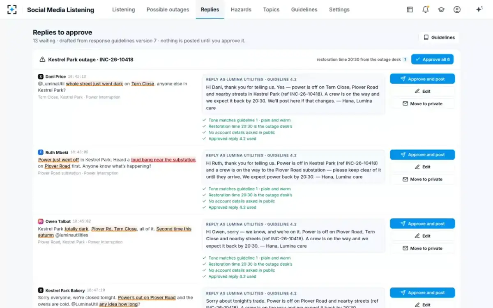Move Ruth Mbeki's conversation to private

[422, 179]
